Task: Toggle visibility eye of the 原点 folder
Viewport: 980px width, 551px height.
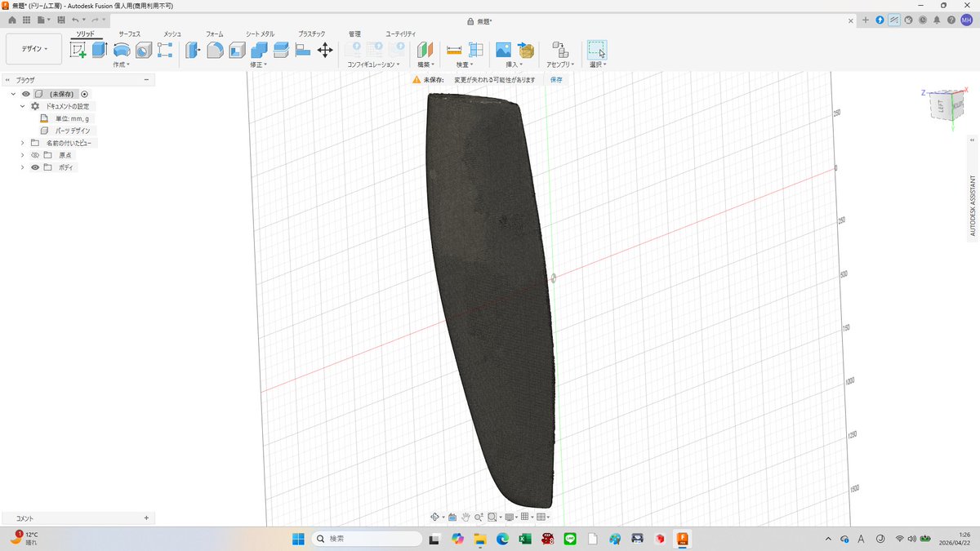Action: (35, 155)
